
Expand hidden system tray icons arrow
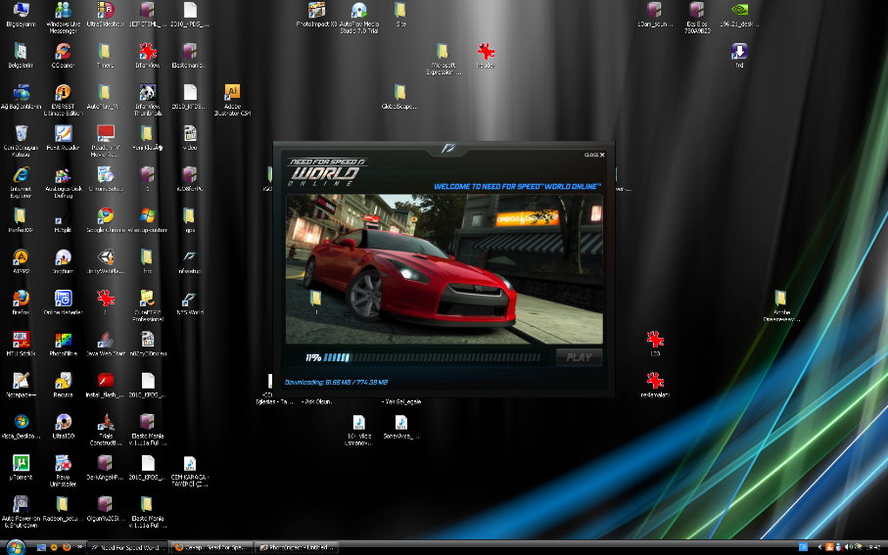click(x=819, y=547)
